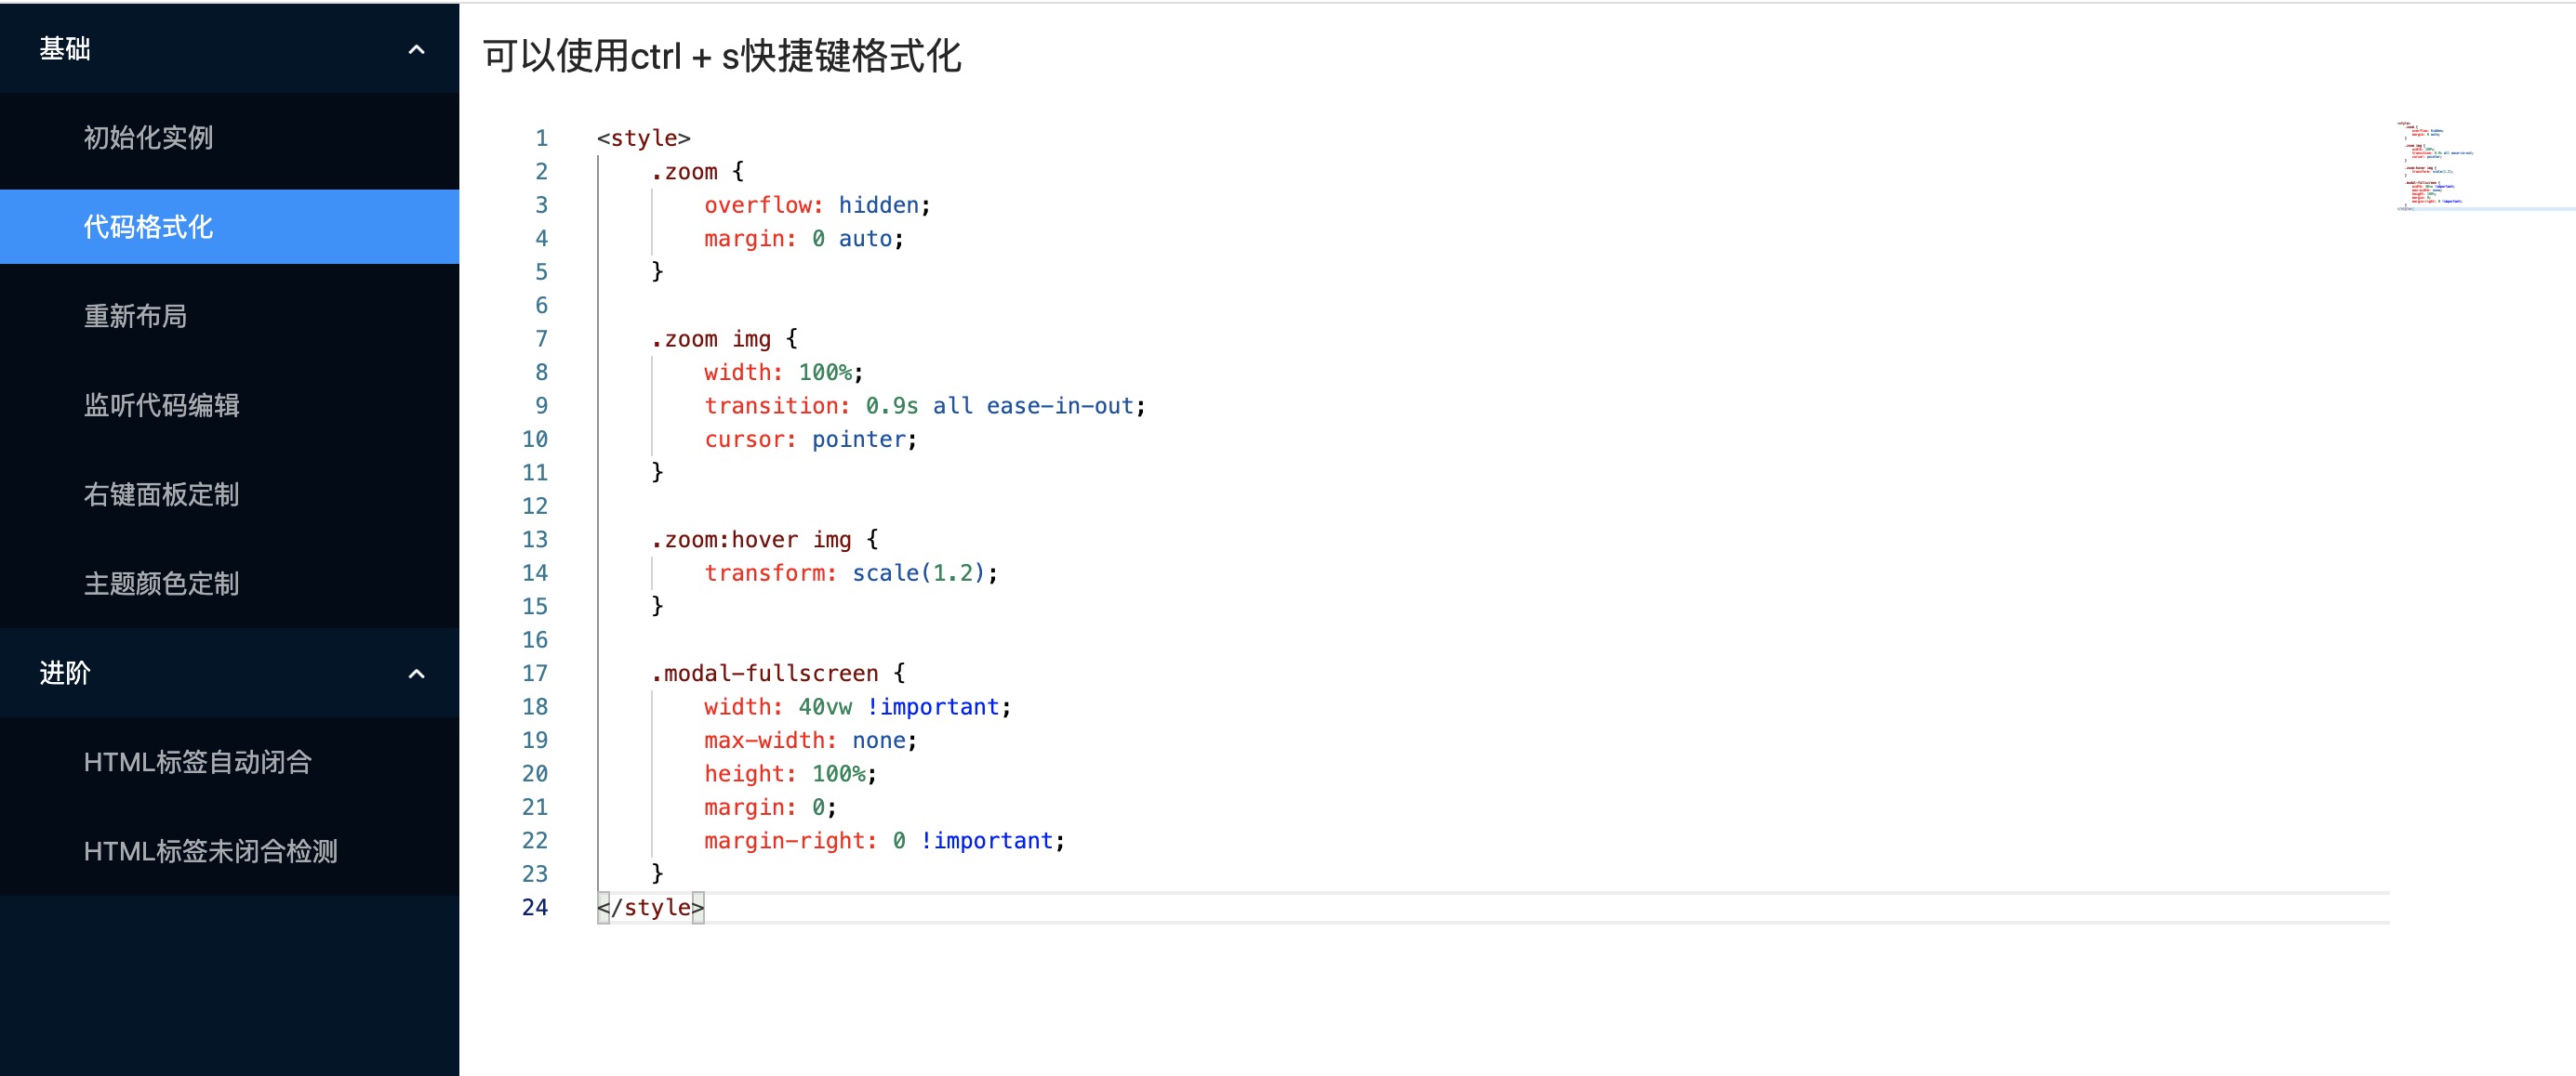Open the 初始化实例 menu item
Screen dimensions: 2576x1076
pyautogui.click(x=148, y=138)
